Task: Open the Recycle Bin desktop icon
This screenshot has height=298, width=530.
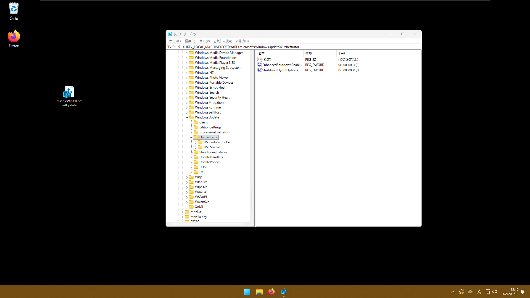Action: click(14, 9)
